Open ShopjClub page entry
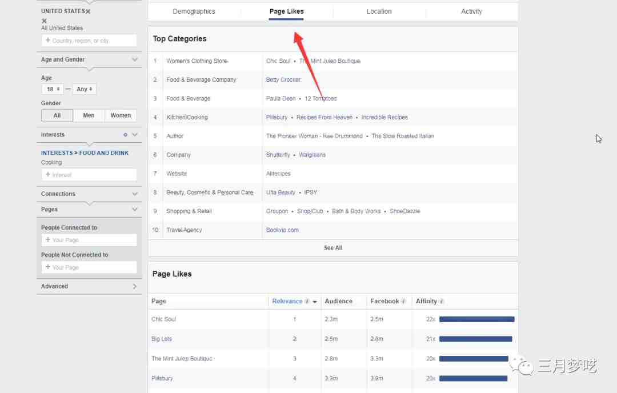Image resolution: width=617 pixels, height=393 pixels. [x=310, y=211]
